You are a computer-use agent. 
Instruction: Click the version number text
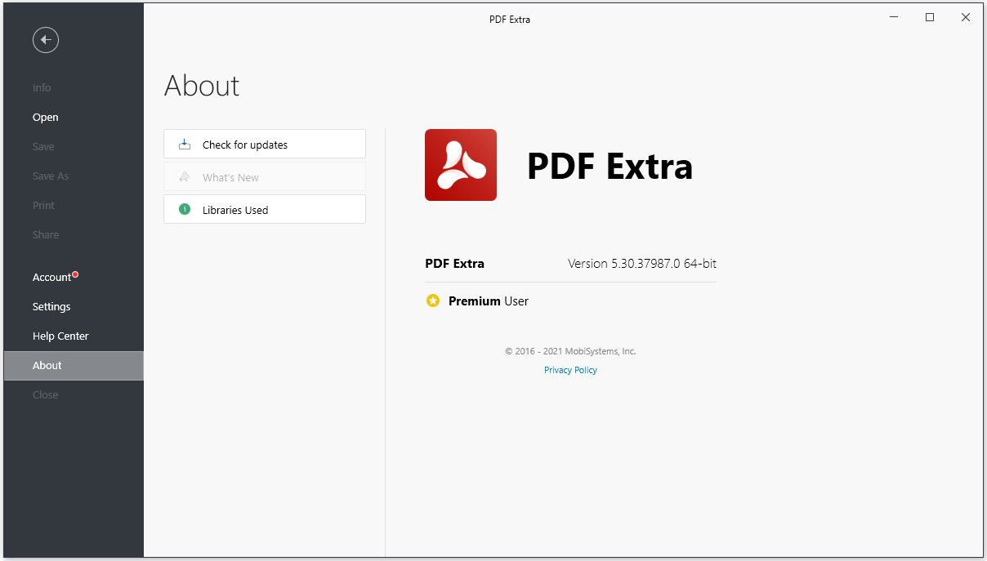click(x=642, y=264)
